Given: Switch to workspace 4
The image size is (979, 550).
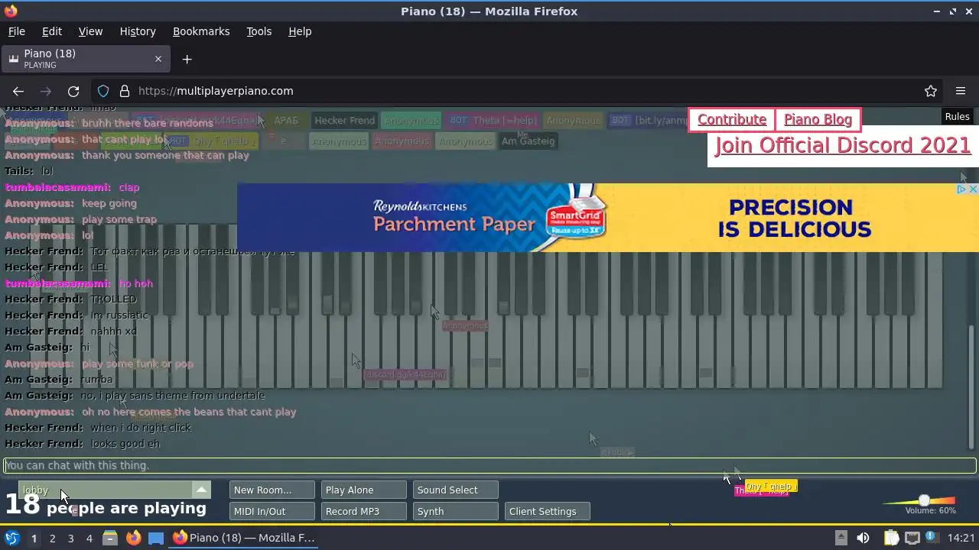Looking at the screenshot, I should tap(89, 539).
